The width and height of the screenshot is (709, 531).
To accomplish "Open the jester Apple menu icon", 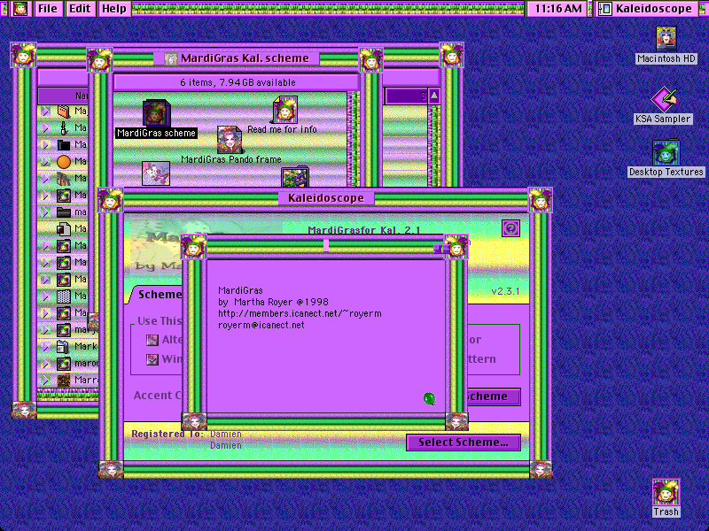I will [x=19, y=9].
